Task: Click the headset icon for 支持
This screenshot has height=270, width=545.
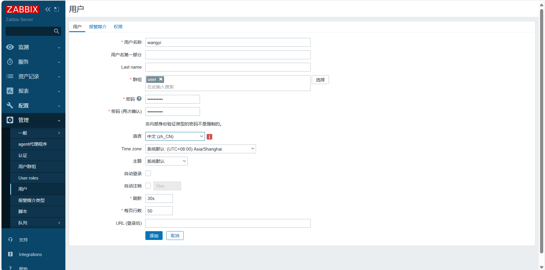Action: [11, 240]
